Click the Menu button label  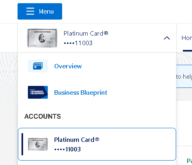click(x=46, y=12)
